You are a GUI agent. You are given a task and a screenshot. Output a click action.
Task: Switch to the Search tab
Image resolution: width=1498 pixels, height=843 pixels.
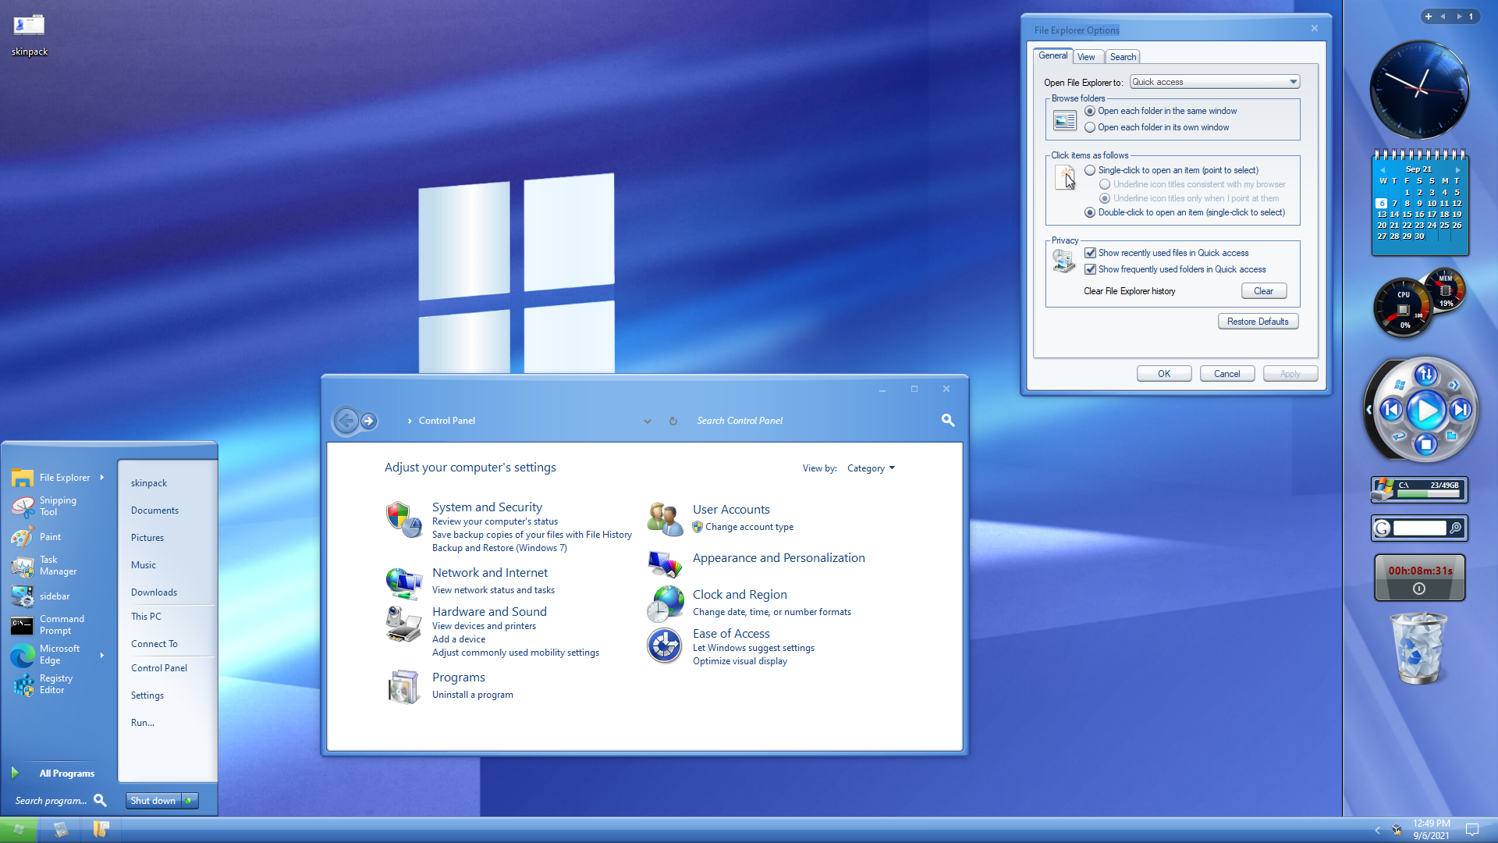point(1123,57)
